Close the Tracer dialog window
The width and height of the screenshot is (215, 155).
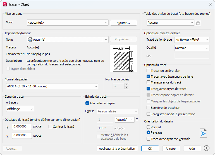pyautogui.click(x=210, y=4)
